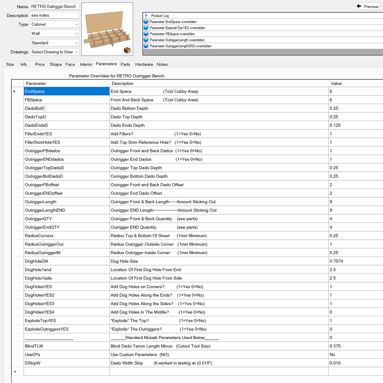Click the row selector arrow beside EndSpace
Screen dimensions: 383x383
point(14,92)
